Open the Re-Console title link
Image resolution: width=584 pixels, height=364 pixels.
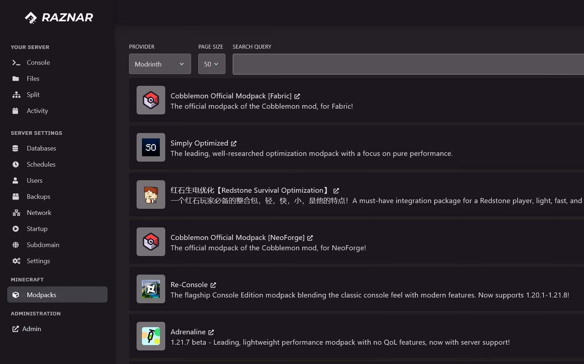(x=189, y=285)
